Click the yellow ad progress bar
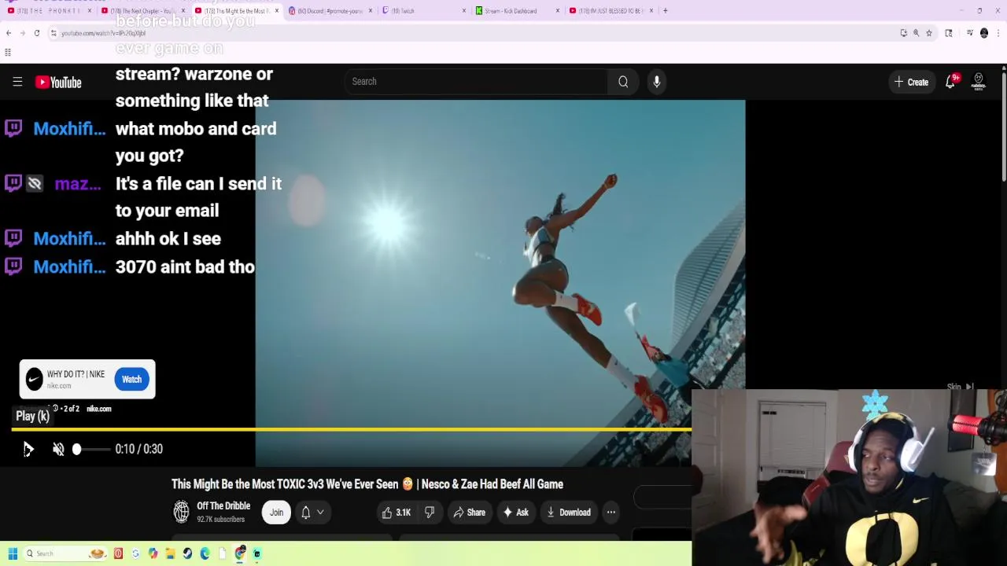Image resolution: width=1007 pixels, height=566 pixels. [352, 429]
